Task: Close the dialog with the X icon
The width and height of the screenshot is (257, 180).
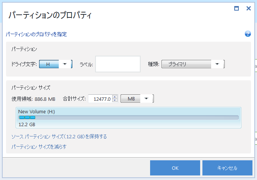Action: 249,8
